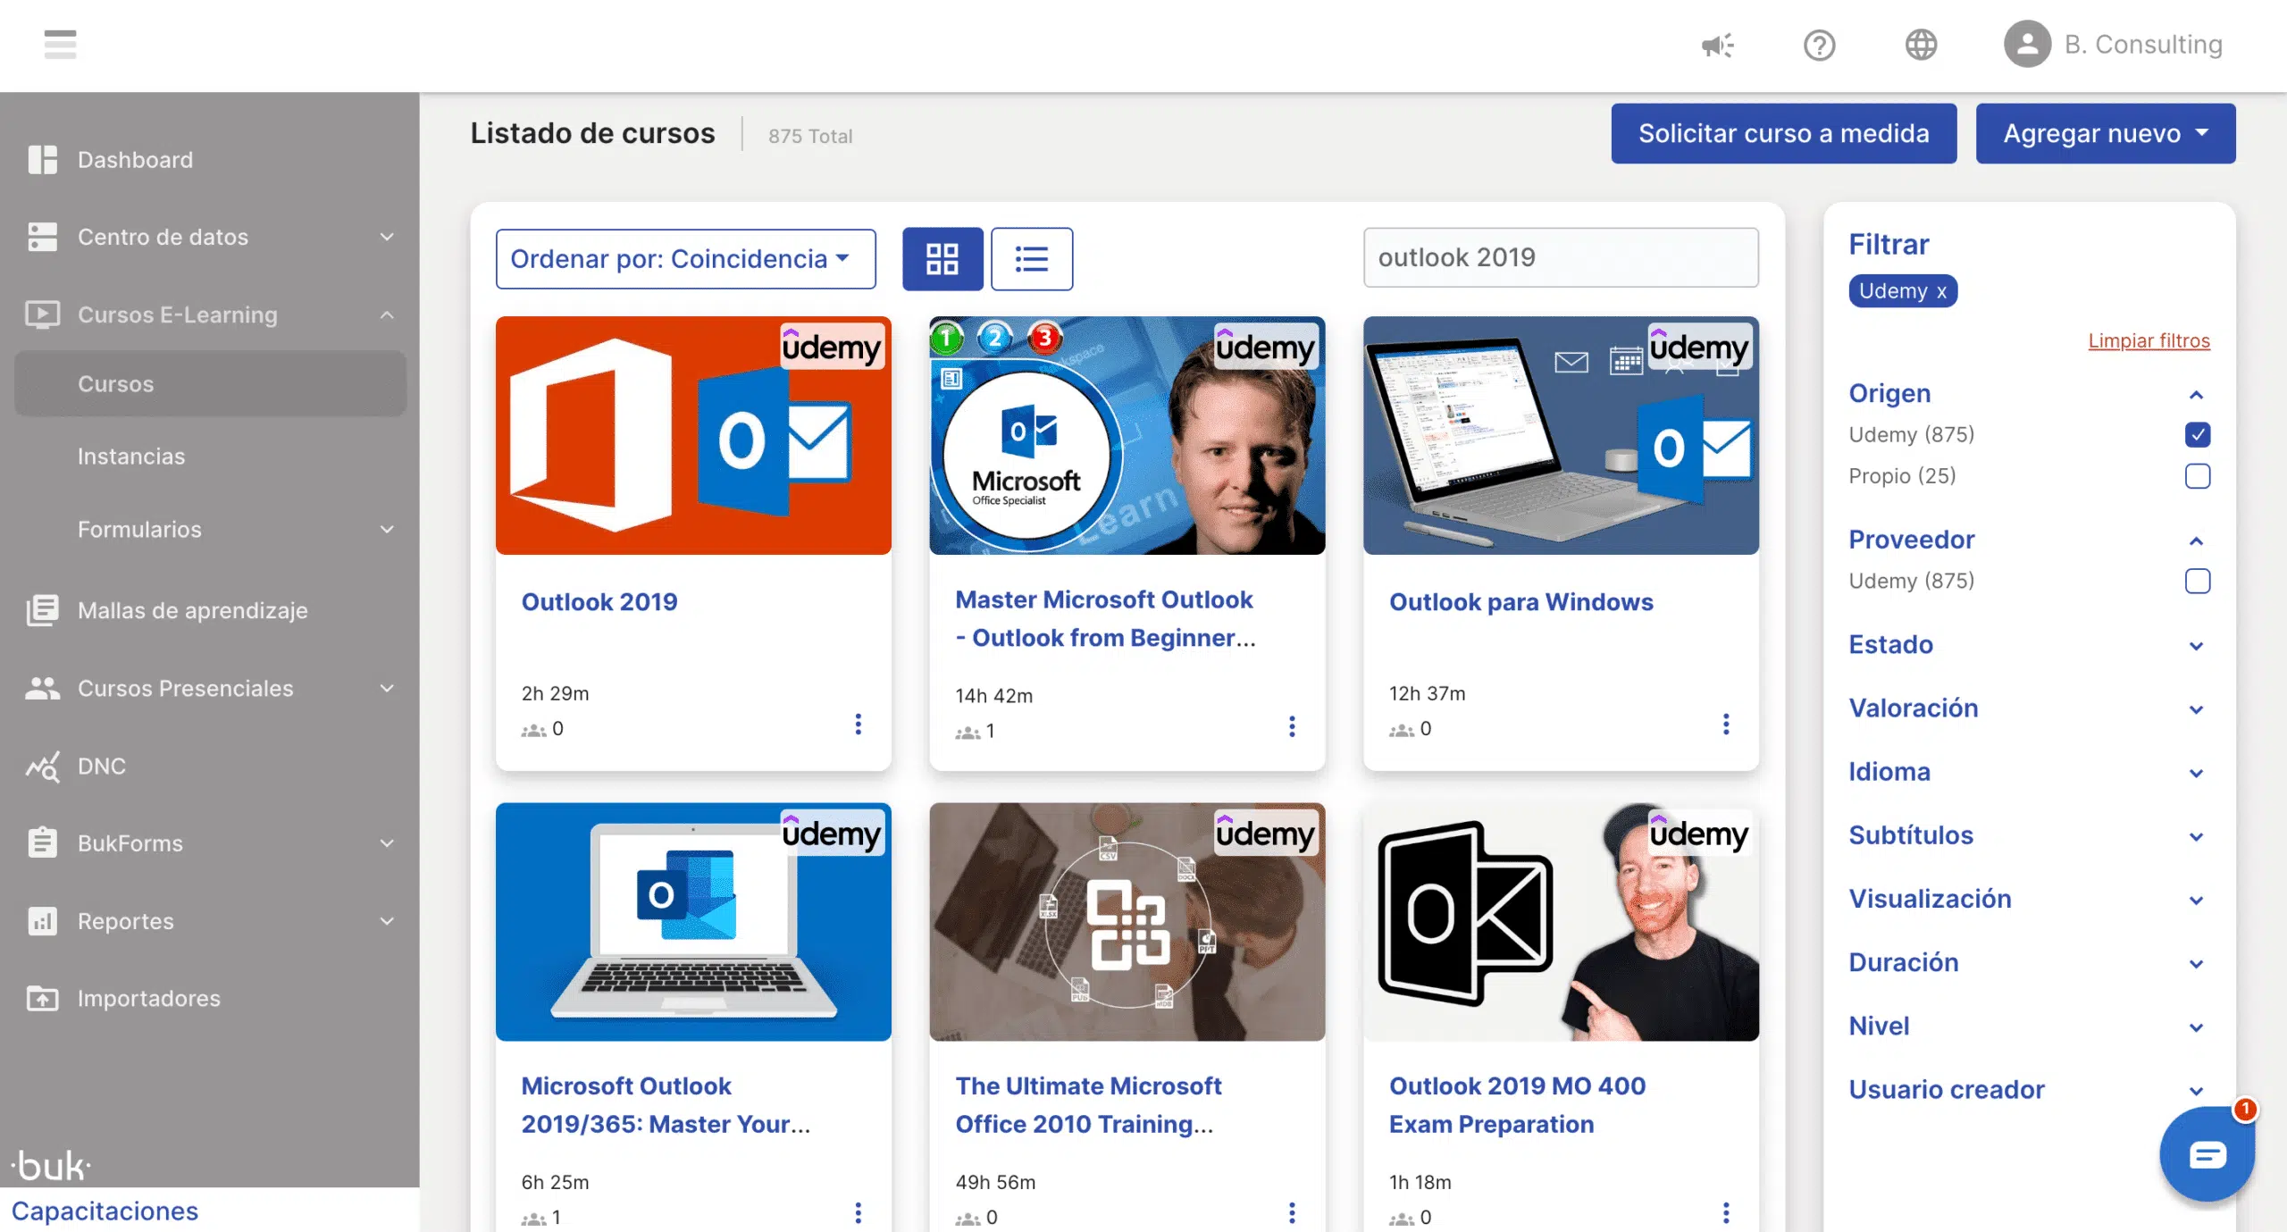This screenshot has width=2287, height=1232.
Task: Expand the Usuario creador filter section
Action: point(2197,1091)
